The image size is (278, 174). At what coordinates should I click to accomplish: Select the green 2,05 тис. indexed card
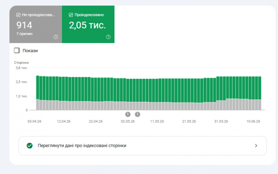point(88,24)
